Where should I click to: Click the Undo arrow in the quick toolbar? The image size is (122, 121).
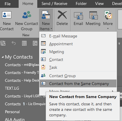click(14, 43)
